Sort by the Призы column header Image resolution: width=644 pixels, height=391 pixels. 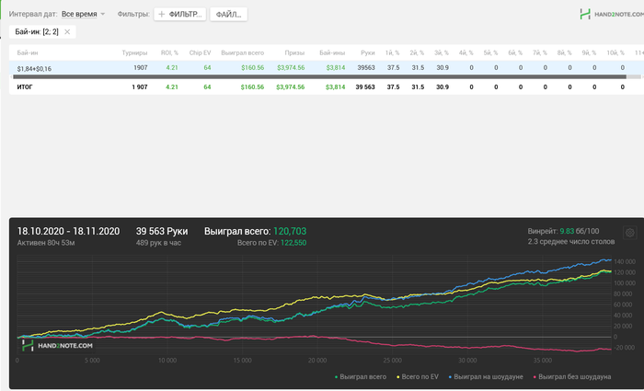[294, 53]
